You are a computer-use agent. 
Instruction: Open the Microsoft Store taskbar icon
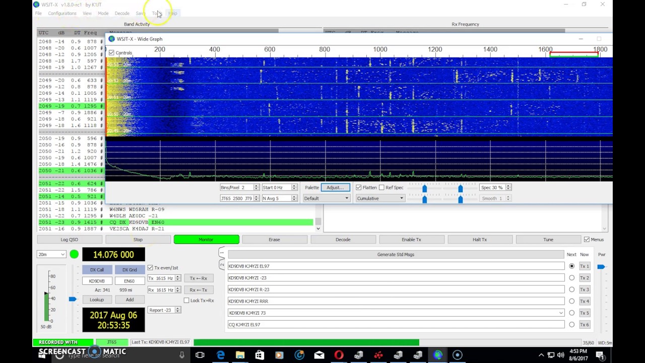pyautogui.click(x=260, y=355)
